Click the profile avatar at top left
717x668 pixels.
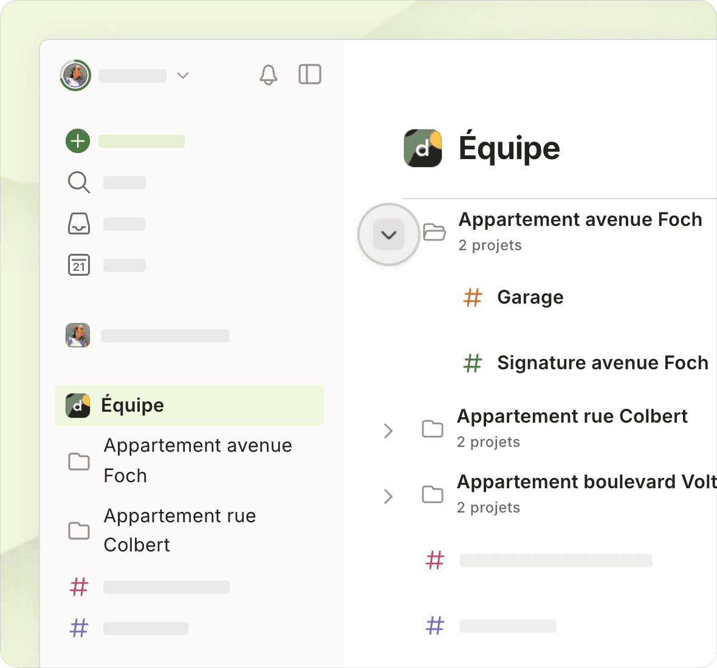75,75
